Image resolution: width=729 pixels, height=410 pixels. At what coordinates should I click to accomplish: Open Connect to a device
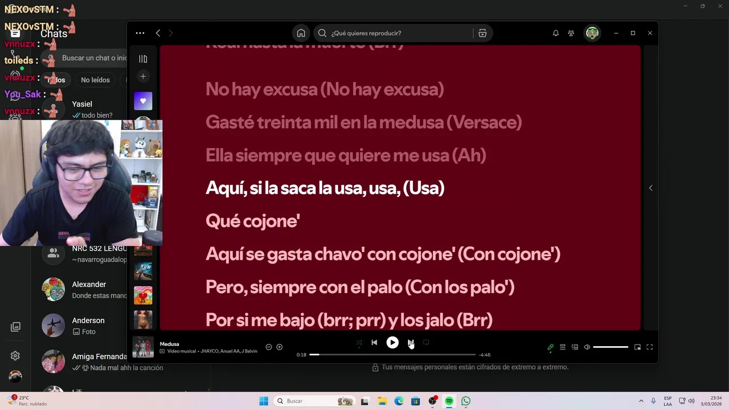click(x=575, y=347)
